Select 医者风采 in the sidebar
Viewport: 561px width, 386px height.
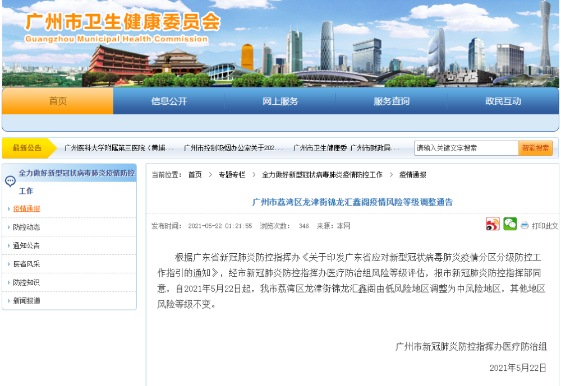point(27,264)
